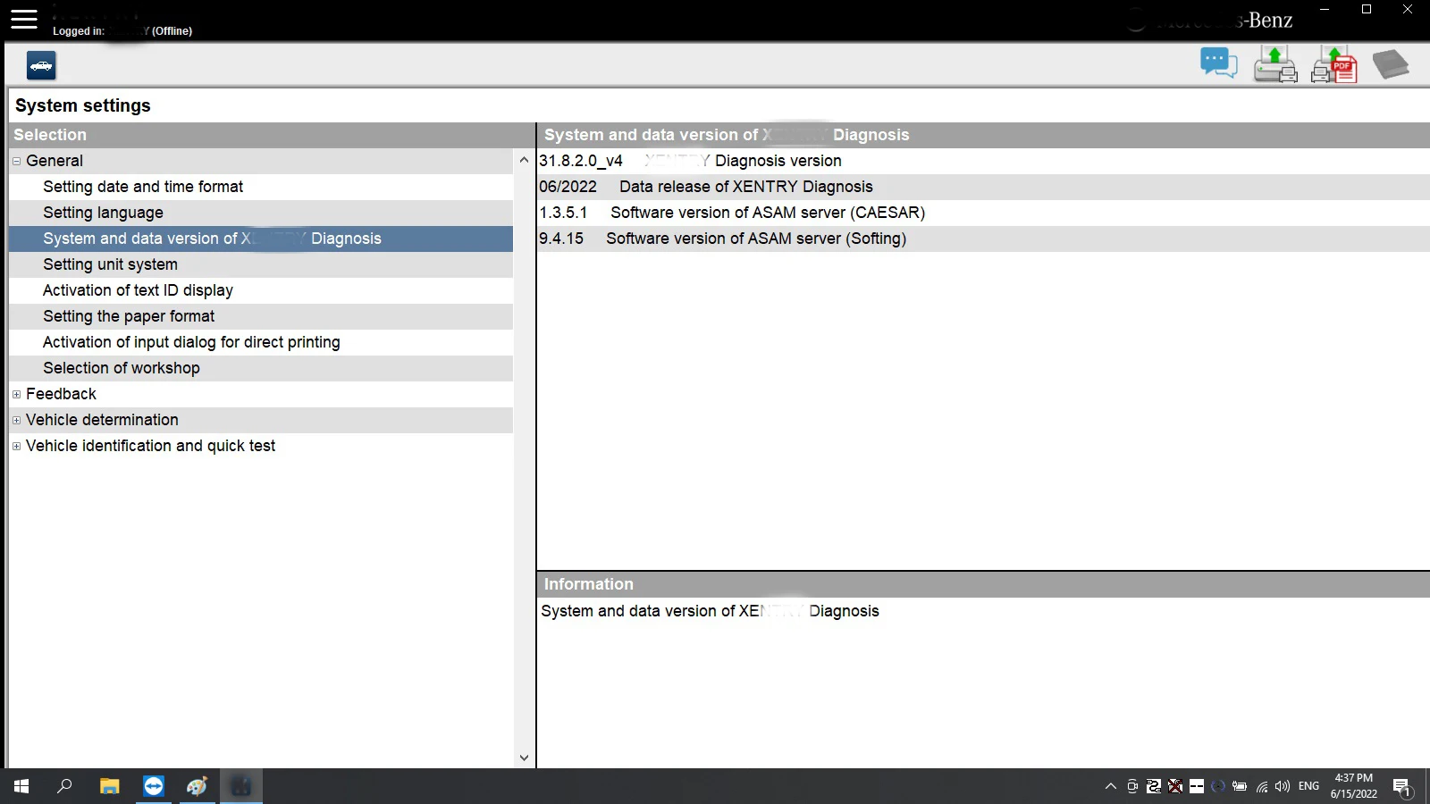The image size is (1430, 804).
Task: Minimize the diagnosis application window
Action: click(1325, 10)
